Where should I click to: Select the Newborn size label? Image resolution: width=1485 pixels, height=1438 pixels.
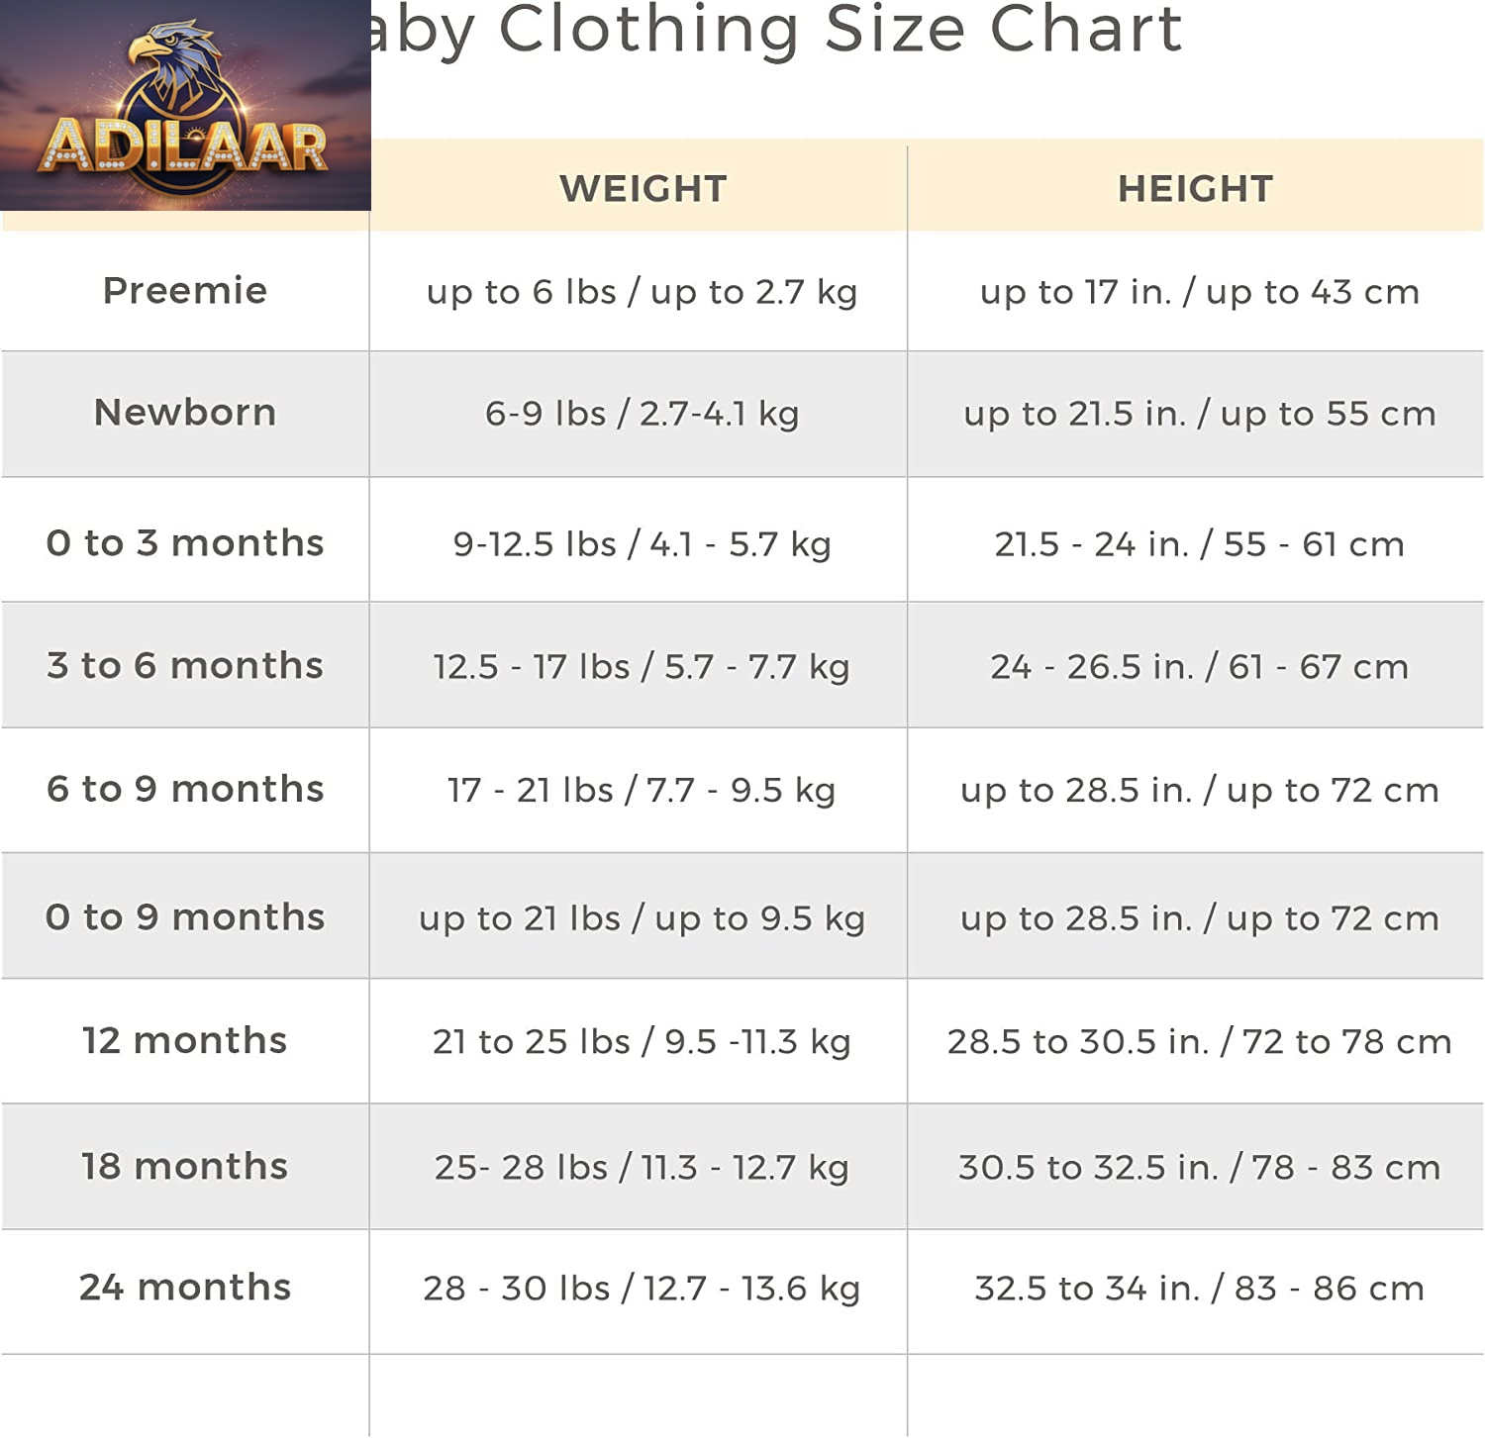point(185,413)
